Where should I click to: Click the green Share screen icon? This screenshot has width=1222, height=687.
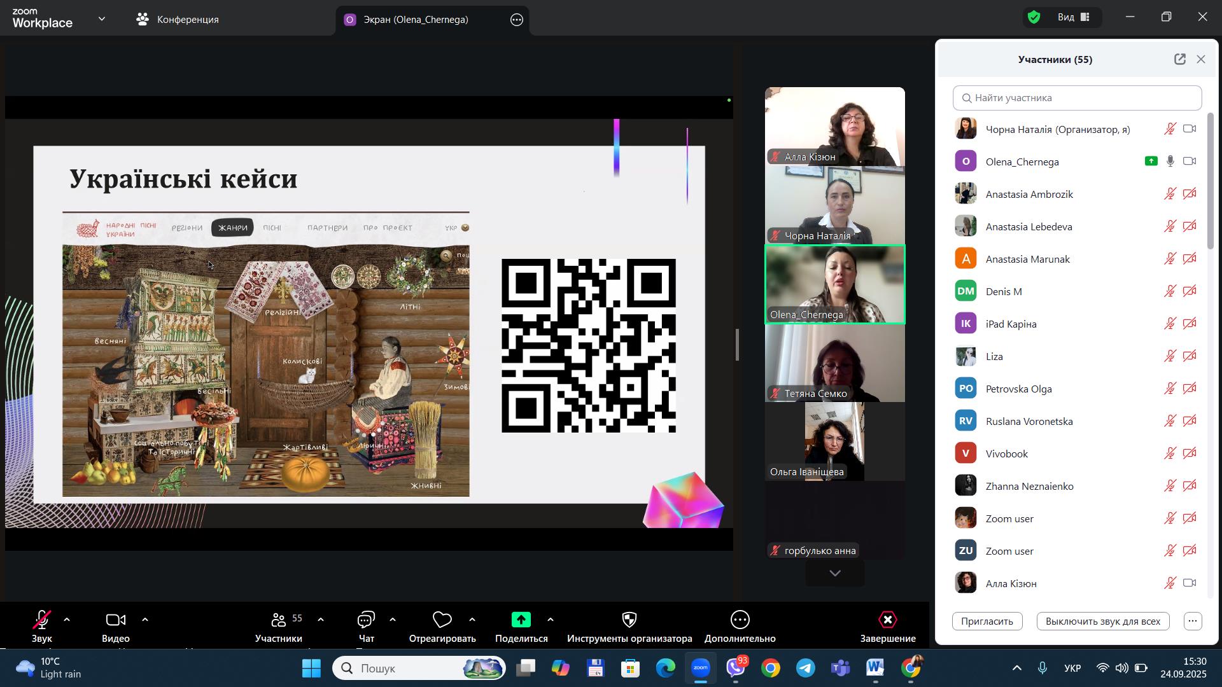click(521, 620)
